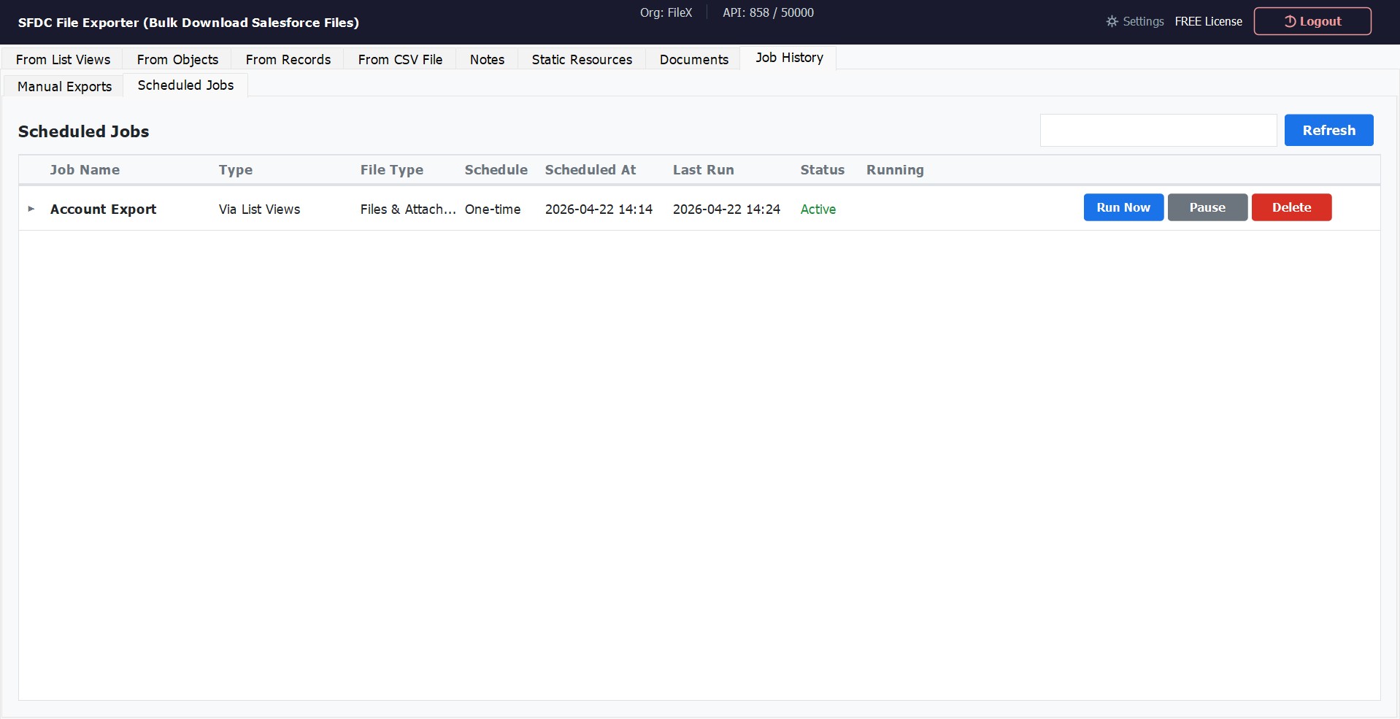1400x719 pixels.
Task: Select the Documents tab
Action: click(693, 59)
